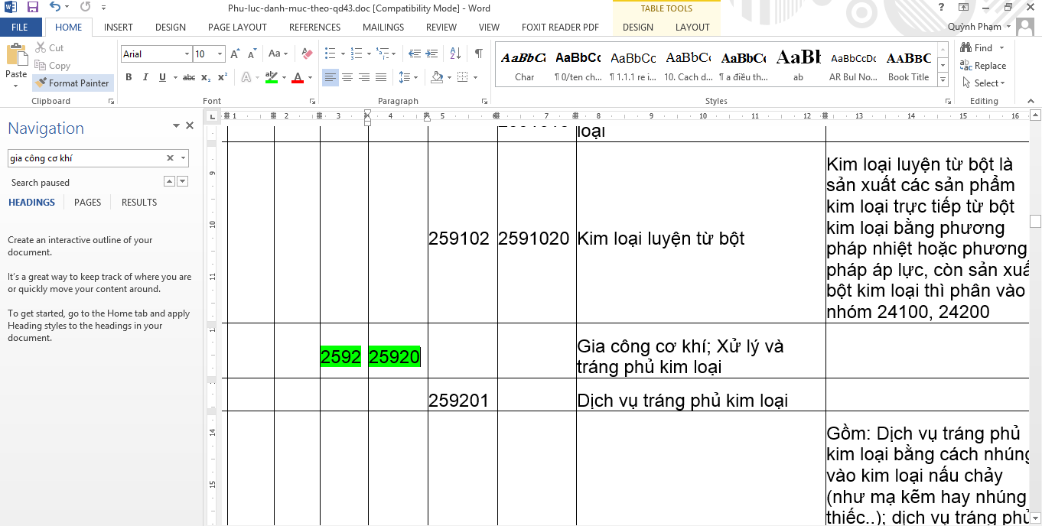Open the font name dropdown showing Arial
This screenshot has width=1042, height=526.
click(x=187, y=54)
